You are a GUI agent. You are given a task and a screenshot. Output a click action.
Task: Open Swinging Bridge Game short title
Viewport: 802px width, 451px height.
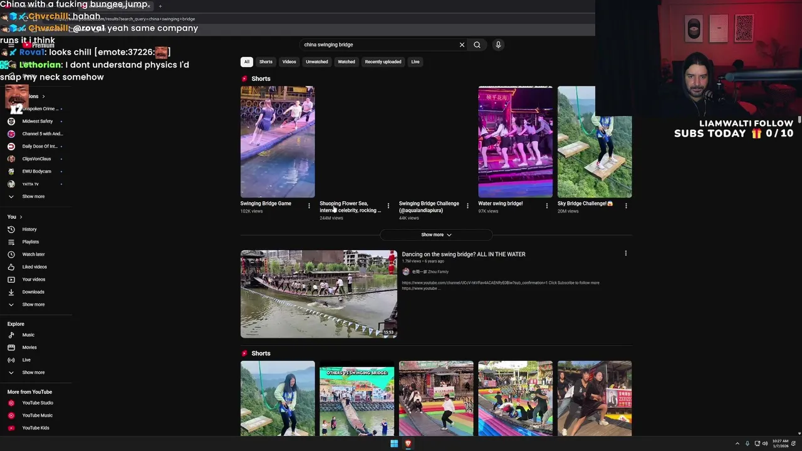pos(266,204)
